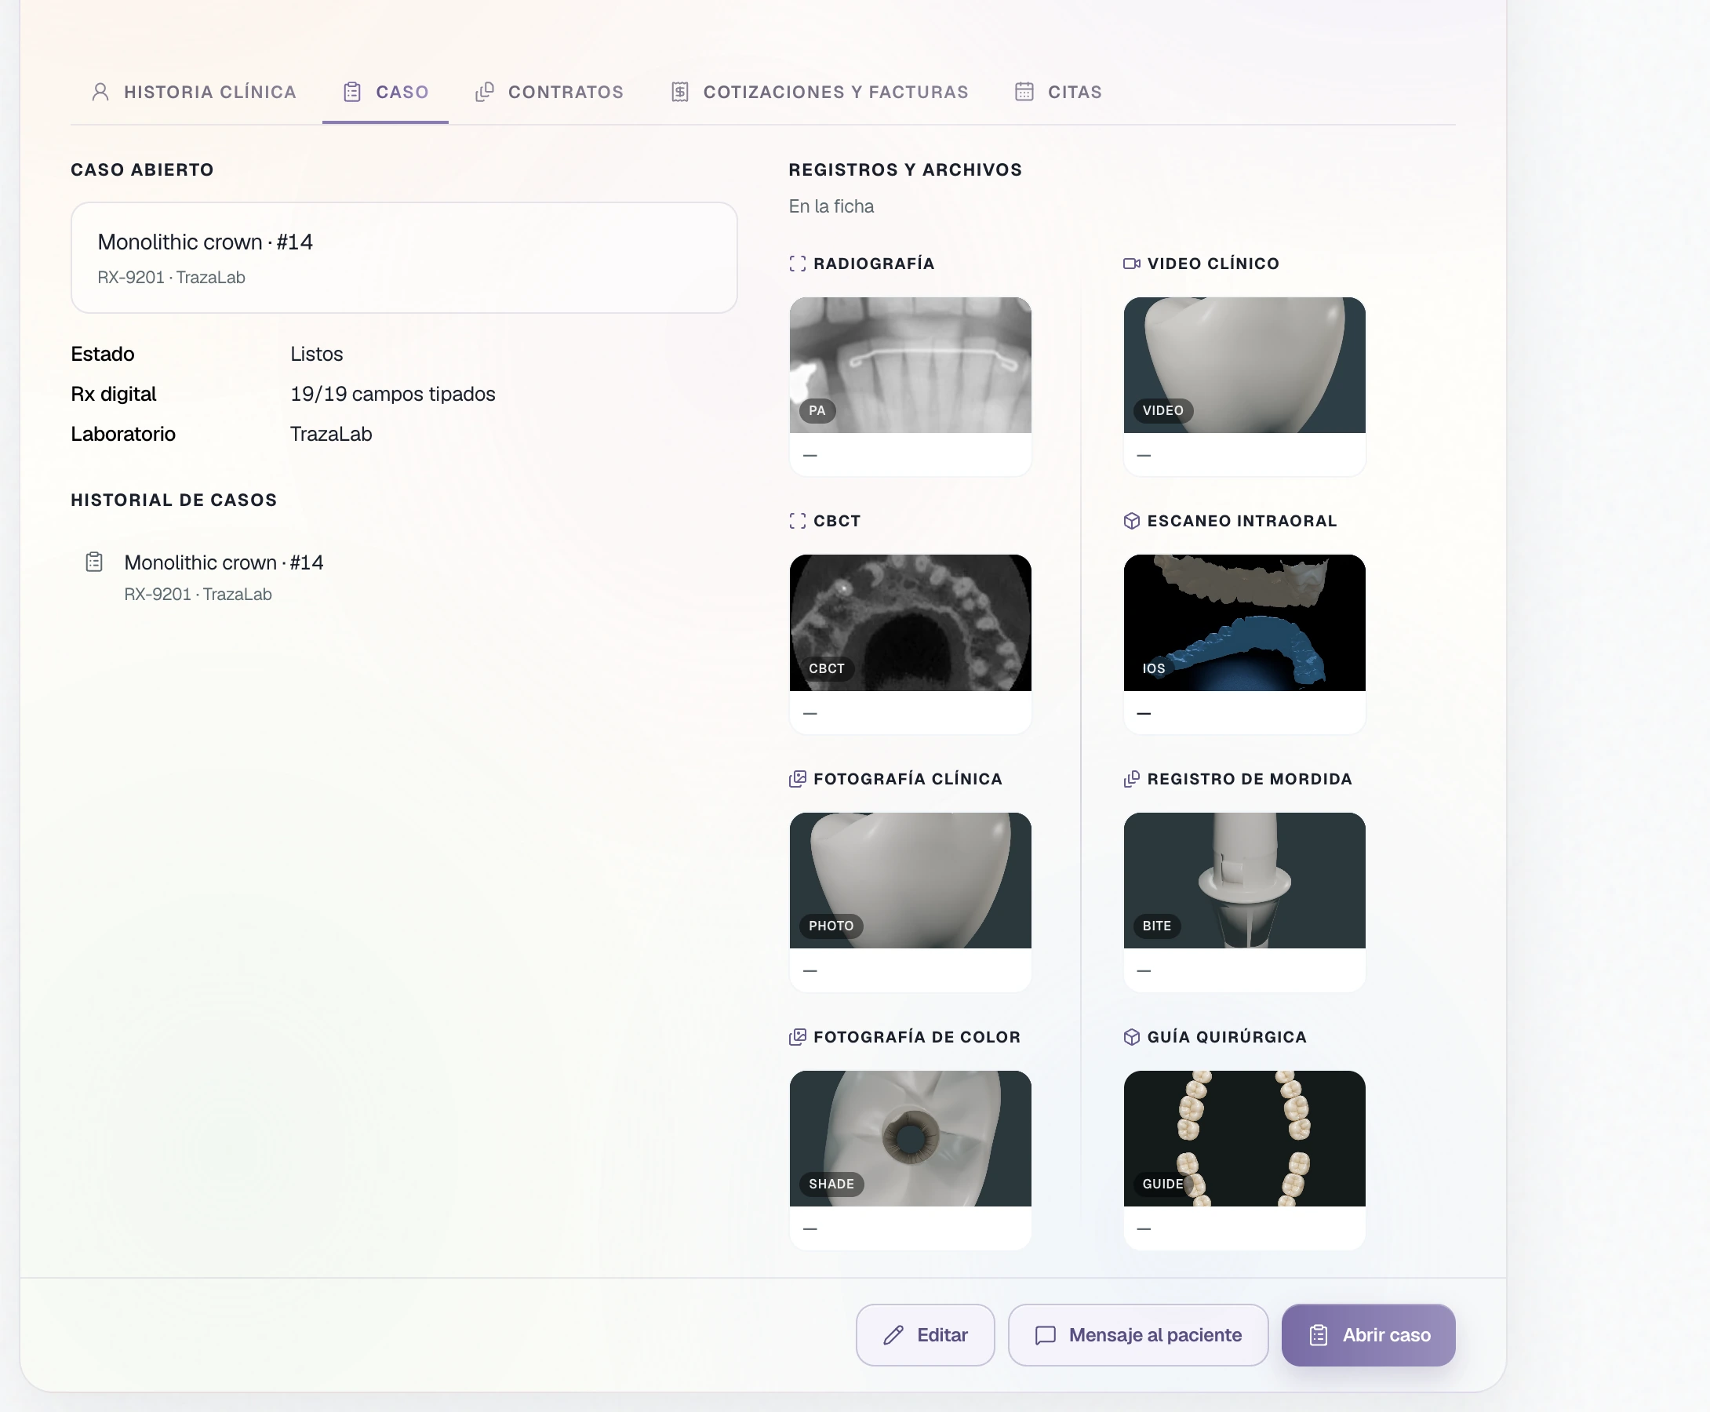
Task: Open the SHADE color photo thumbnail
Action: pos(911,1139)
